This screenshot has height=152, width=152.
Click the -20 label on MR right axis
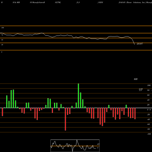148,115
